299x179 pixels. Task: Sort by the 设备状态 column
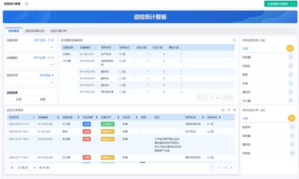(x=118, y=117)
